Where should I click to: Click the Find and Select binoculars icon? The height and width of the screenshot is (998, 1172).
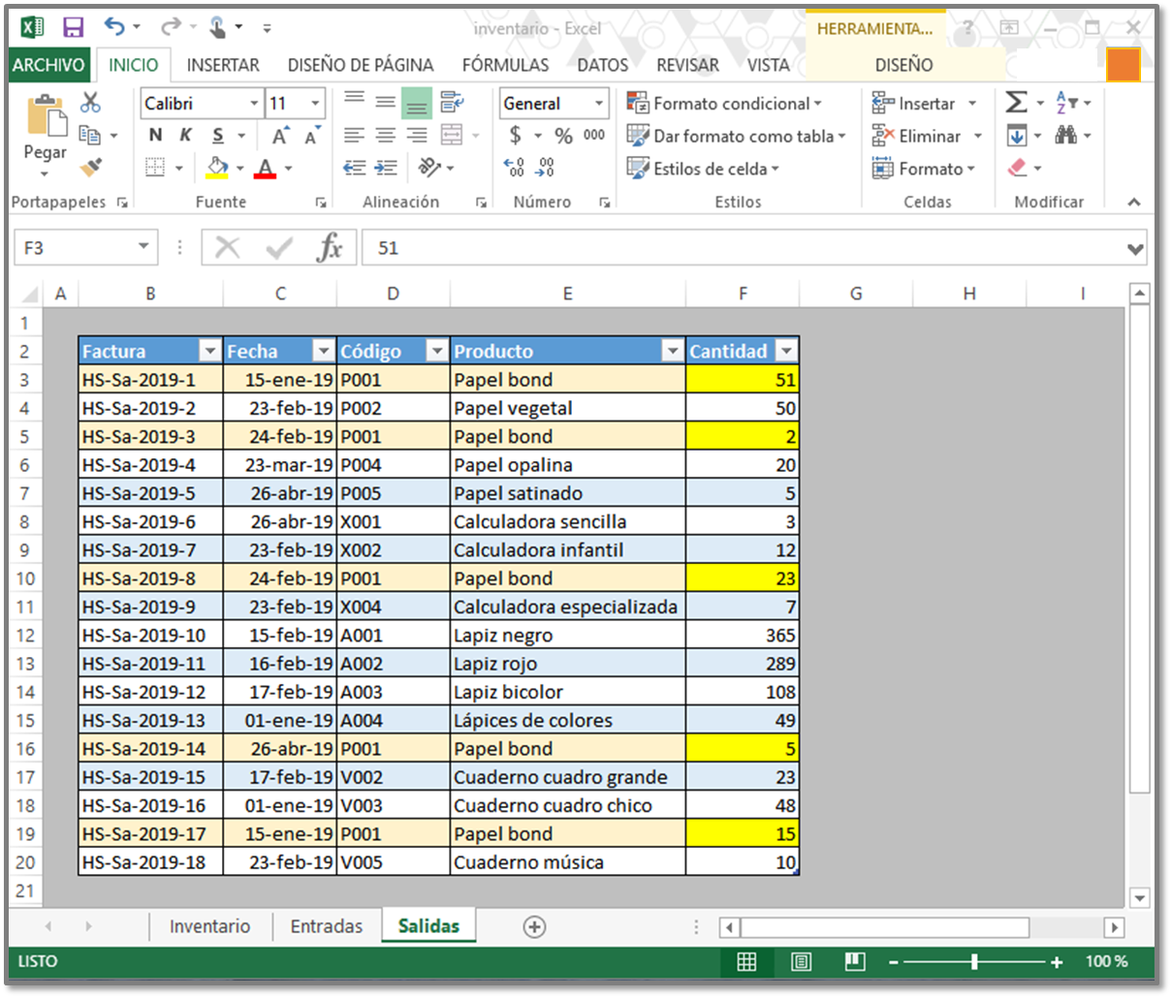(x=1066, y=136)
